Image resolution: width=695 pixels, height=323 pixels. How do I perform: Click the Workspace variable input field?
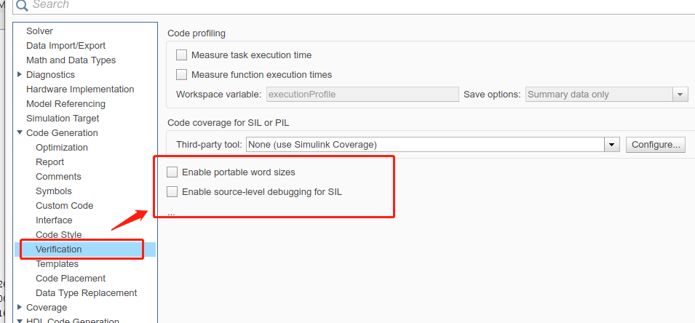[362, 94]
